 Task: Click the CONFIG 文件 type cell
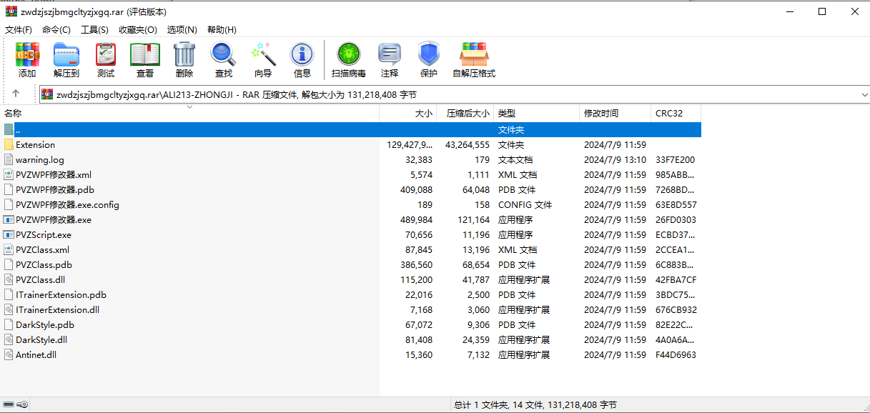525,205
